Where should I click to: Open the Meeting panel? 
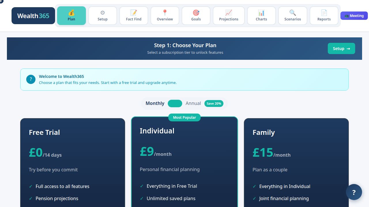pyautogui.click(x=354, y=16)
